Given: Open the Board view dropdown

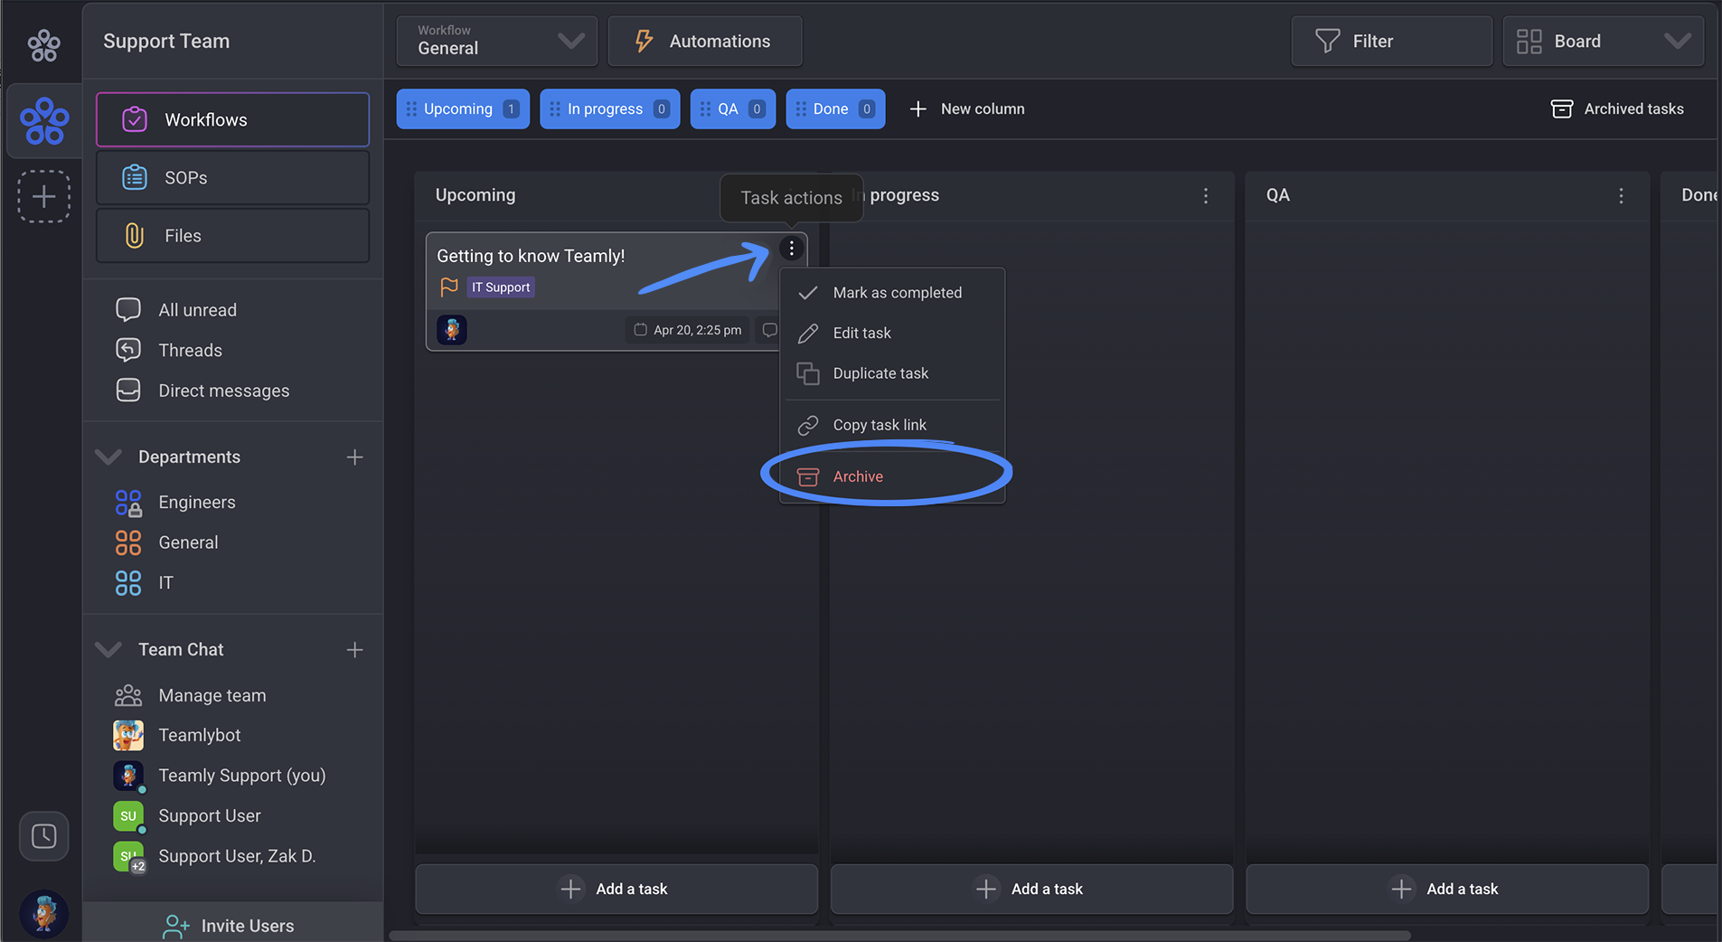Looking at the screenshot, I should (x=1604, y=41).
